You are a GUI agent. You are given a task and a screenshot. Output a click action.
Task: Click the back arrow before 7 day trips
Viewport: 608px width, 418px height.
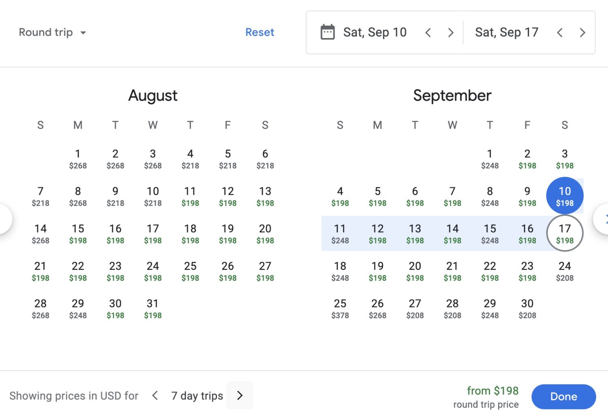[x=155, y=395]
